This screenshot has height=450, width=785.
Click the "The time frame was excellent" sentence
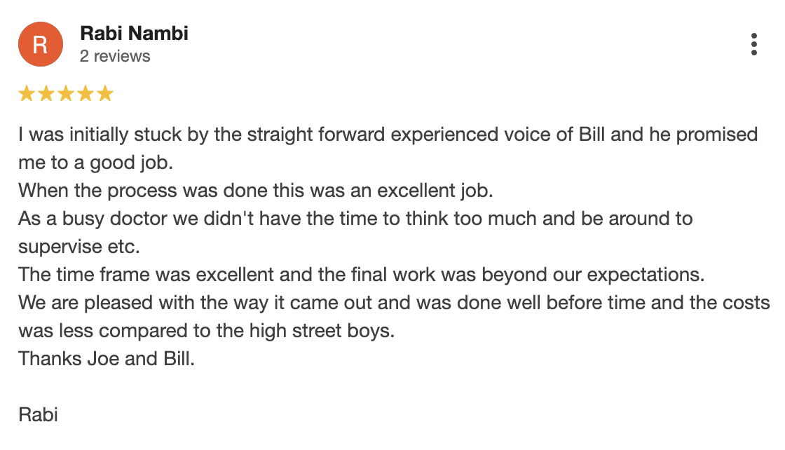pyautogui.click(x=361, y=275)
